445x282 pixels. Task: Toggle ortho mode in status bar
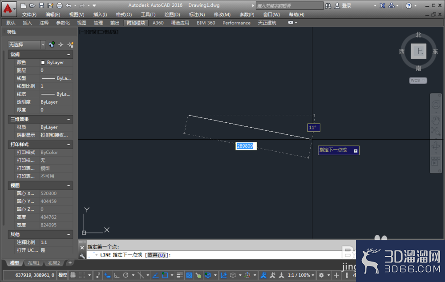(x=117, y=275)
